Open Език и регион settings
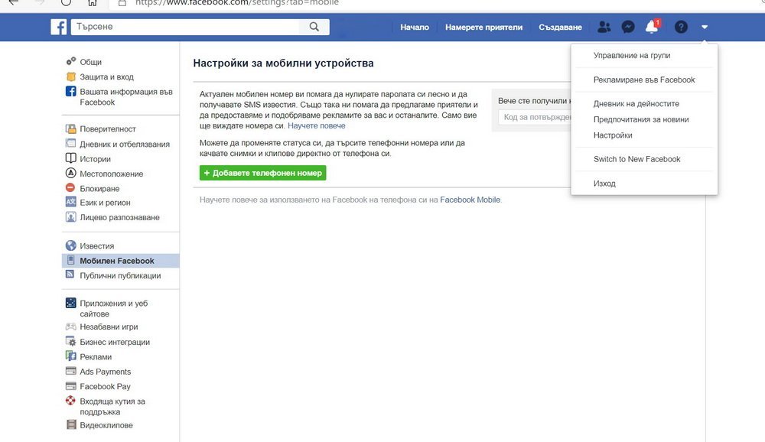Screen dimensions: 765x442 [x=106, y=203]
